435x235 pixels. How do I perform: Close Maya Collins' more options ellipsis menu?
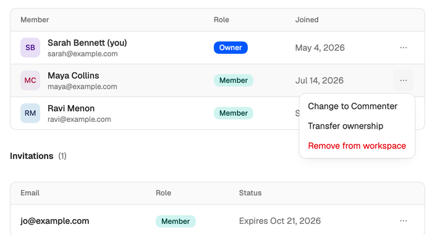pos(403,80)
